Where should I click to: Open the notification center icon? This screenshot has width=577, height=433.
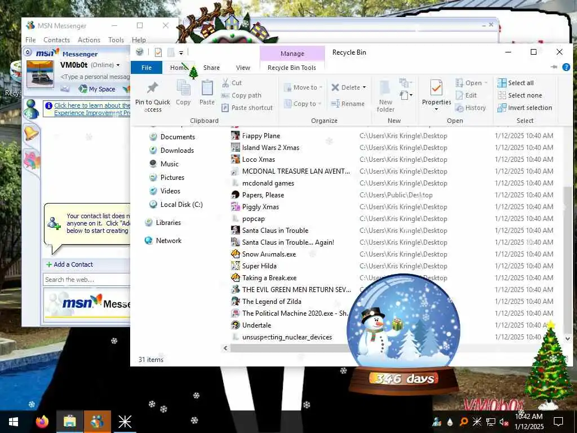pyautogui.click(x=558, y=422)
